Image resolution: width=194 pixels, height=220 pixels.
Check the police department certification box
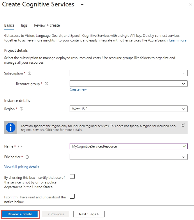point(72,176)
